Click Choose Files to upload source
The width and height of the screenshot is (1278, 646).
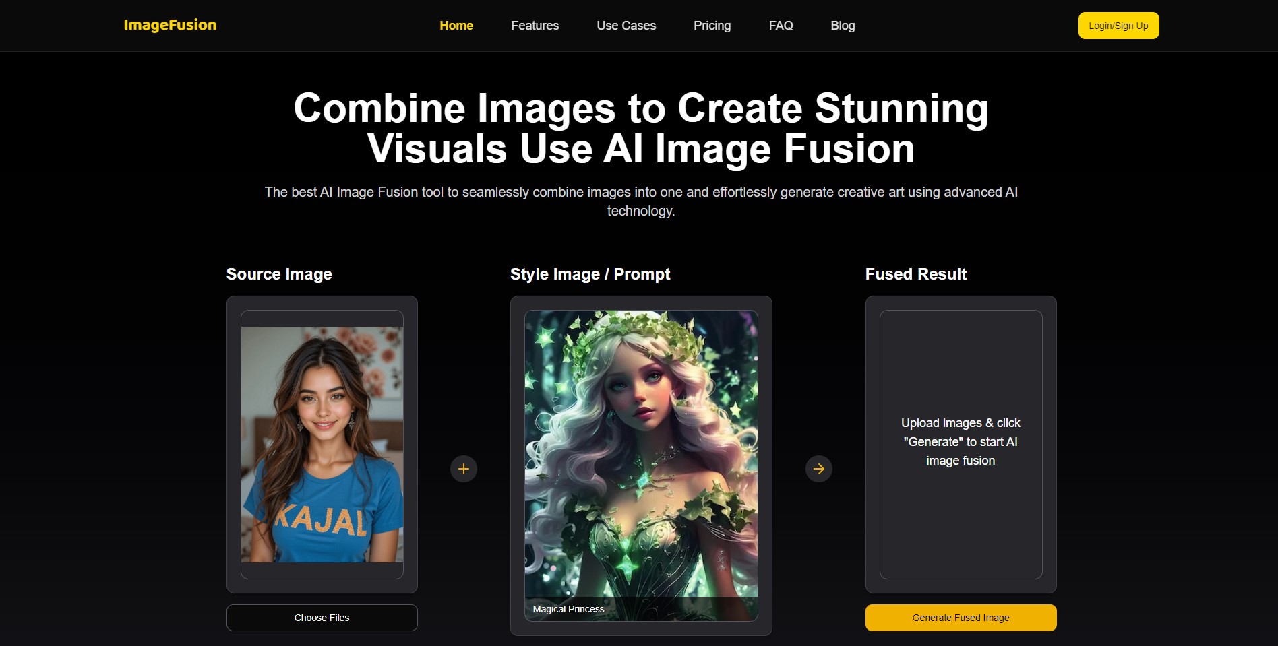click(322, 618)
